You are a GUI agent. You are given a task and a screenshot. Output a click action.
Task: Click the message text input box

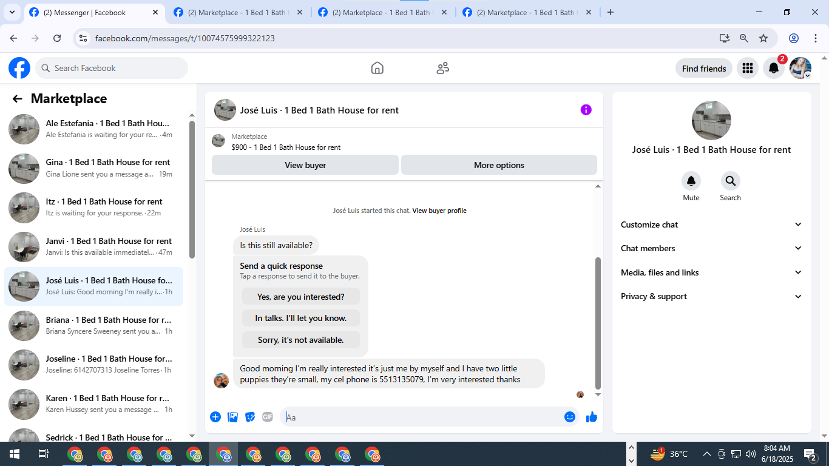422,417
